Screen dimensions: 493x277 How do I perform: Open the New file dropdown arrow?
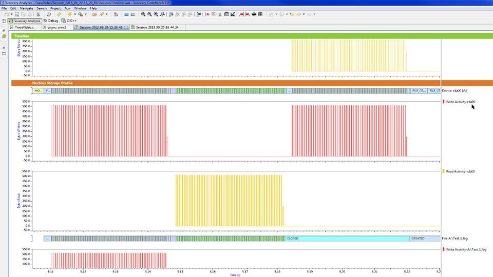12,14
